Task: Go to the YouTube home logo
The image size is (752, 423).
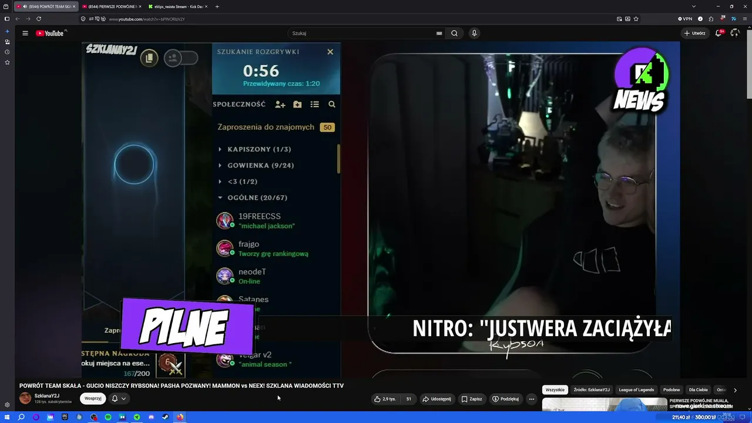Action: pos(50,33)
